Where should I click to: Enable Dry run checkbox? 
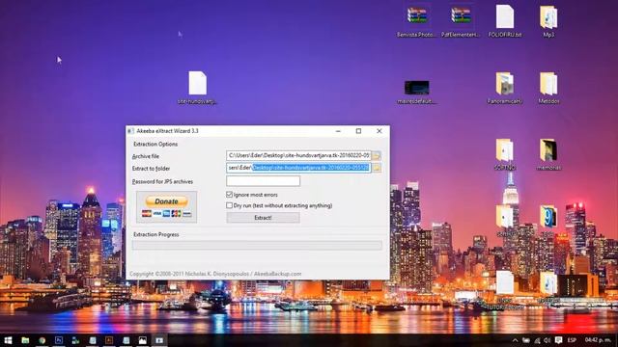[230, 205]
